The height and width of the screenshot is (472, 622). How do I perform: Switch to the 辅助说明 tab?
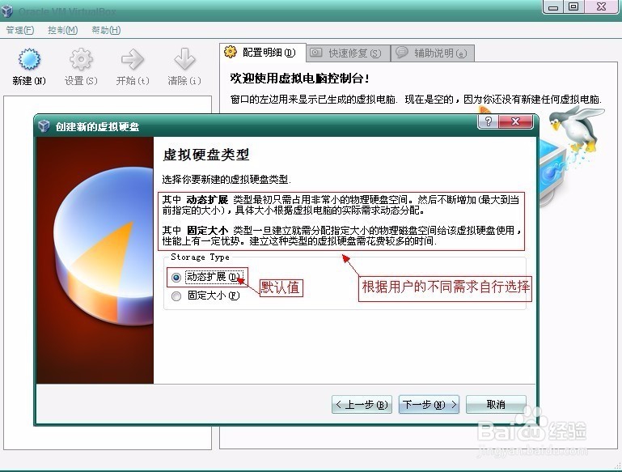click(x=433, y=53)
